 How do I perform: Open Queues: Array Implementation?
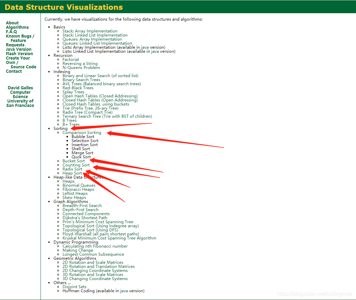point(92,39)
